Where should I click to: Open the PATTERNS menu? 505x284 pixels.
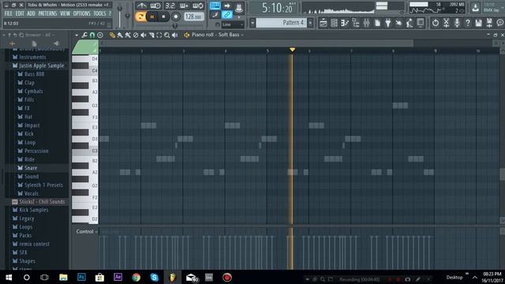[x=47, y=13]
